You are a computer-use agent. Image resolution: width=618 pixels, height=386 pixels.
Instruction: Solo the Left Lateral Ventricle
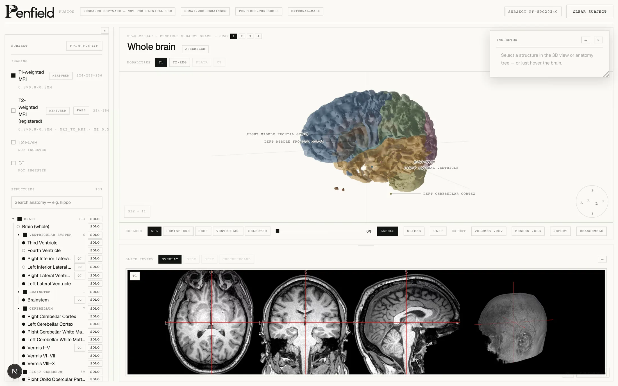click(x=95, y=284)
